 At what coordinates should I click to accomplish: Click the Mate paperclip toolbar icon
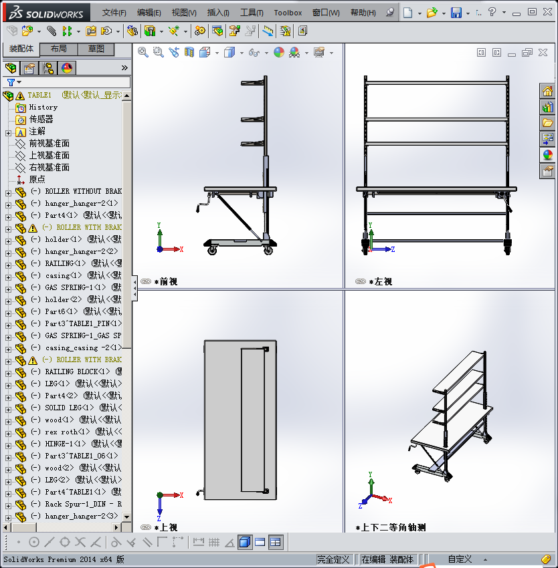[x=52, y=31]
